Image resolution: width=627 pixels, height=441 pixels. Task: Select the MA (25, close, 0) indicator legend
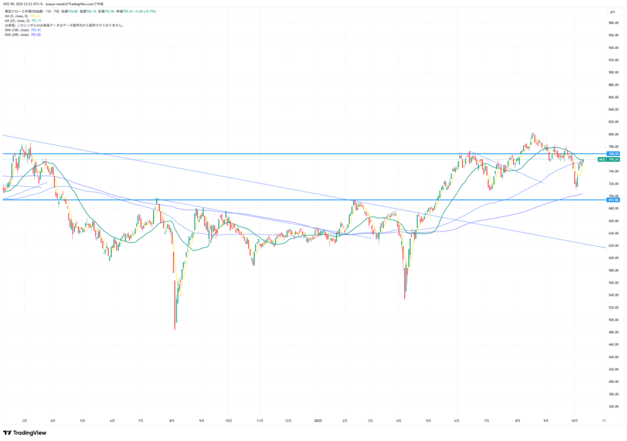[23, 20]
